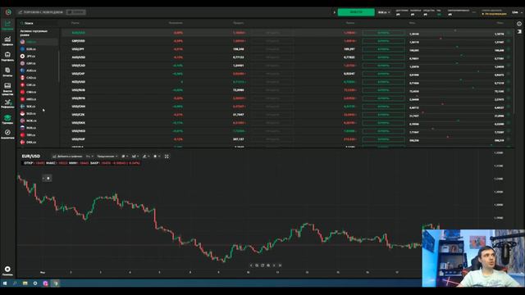
Task: Open the green graduation-cap sidebar icon
Action: coord(7,119)
